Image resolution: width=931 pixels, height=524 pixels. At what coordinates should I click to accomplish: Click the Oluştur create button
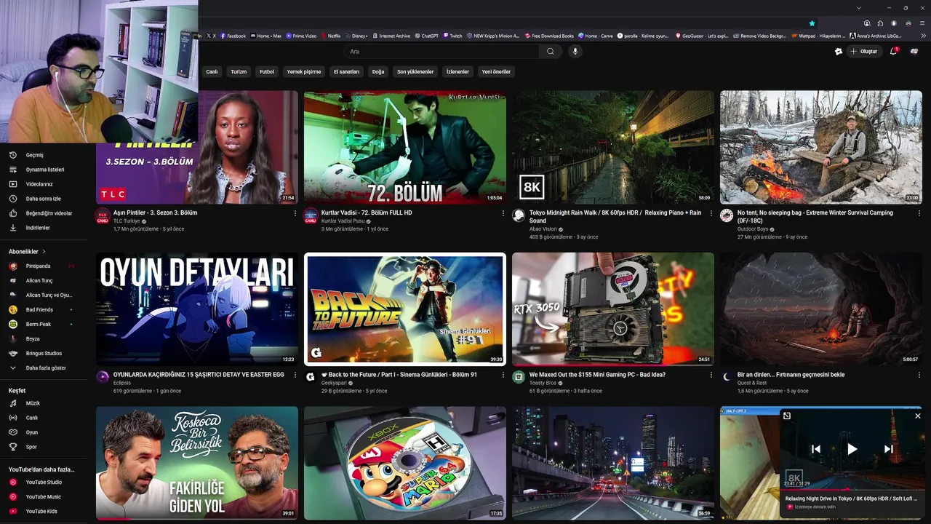[865, 52]
